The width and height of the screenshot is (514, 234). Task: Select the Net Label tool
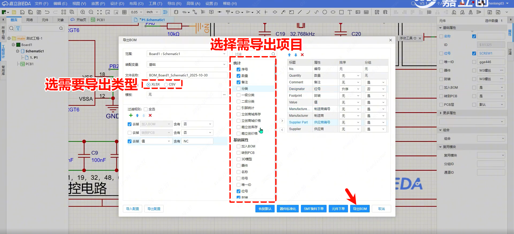tap(211, 12)
